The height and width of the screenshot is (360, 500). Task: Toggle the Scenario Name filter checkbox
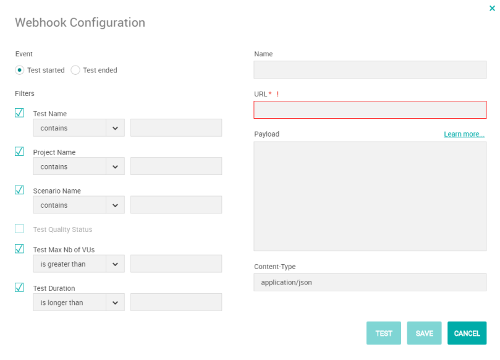[19, 189]
